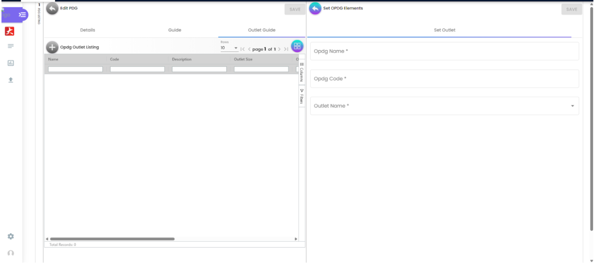Screen dimensions: 598x265
Task: Open settings gear in sidebar
Action: pos(11,236)
